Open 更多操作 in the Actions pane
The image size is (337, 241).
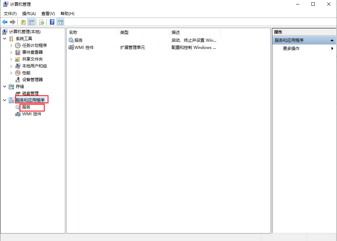point(291,49)
